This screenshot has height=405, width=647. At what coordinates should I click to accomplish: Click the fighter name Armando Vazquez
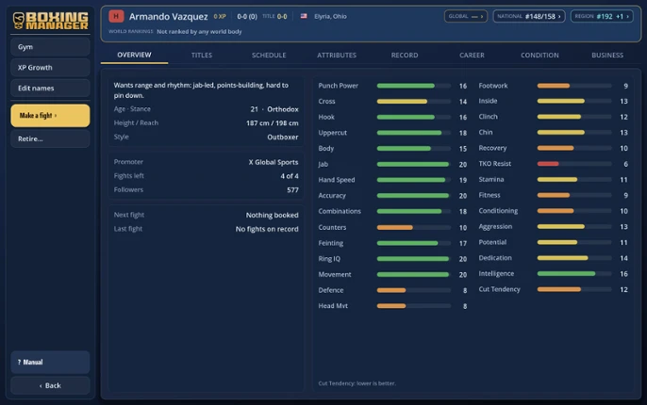(x=168, y=16)
